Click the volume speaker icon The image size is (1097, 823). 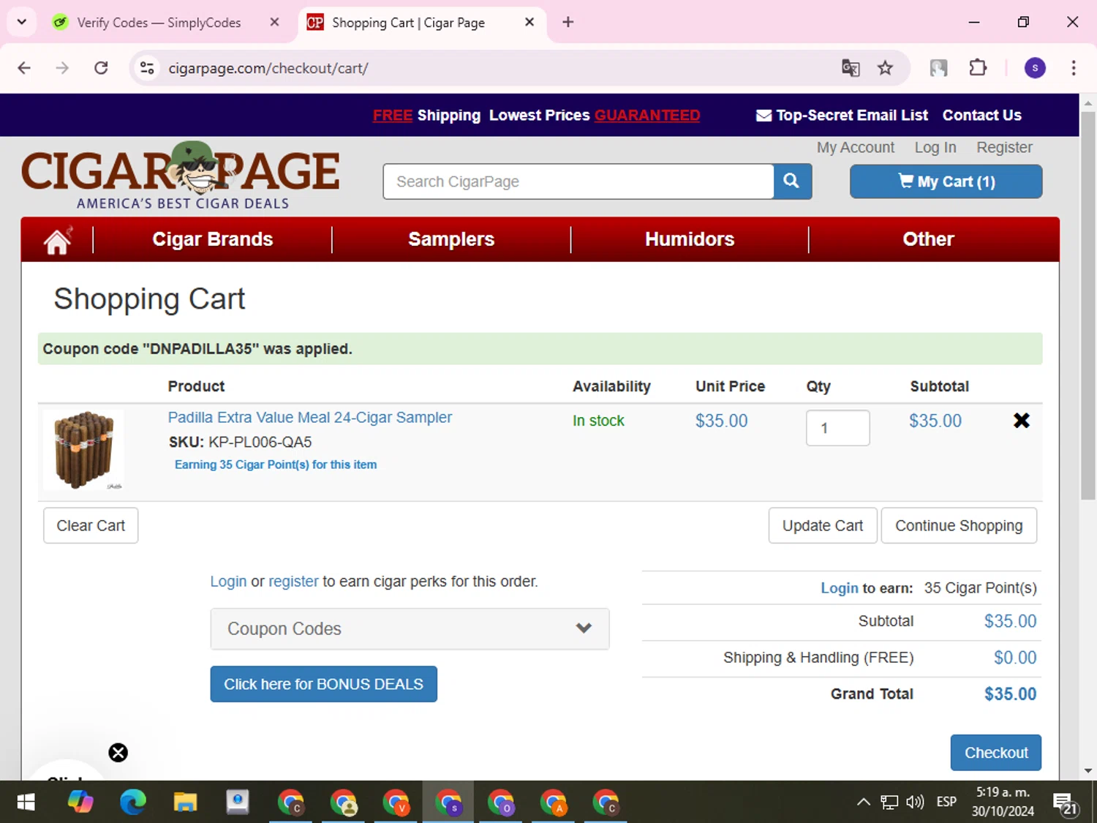pos(914,803)
